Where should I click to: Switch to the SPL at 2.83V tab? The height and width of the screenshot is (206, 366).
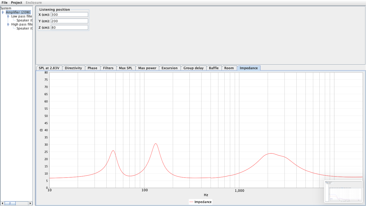coord(49,68)
